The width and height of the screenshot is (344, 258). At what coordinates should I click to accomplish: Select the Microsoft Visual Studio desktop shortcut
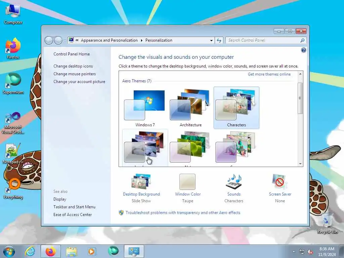click(13, 123)
